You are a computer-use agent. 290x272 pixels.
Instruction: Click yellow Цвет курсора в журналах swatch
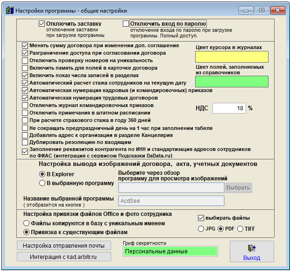point(232,57)
